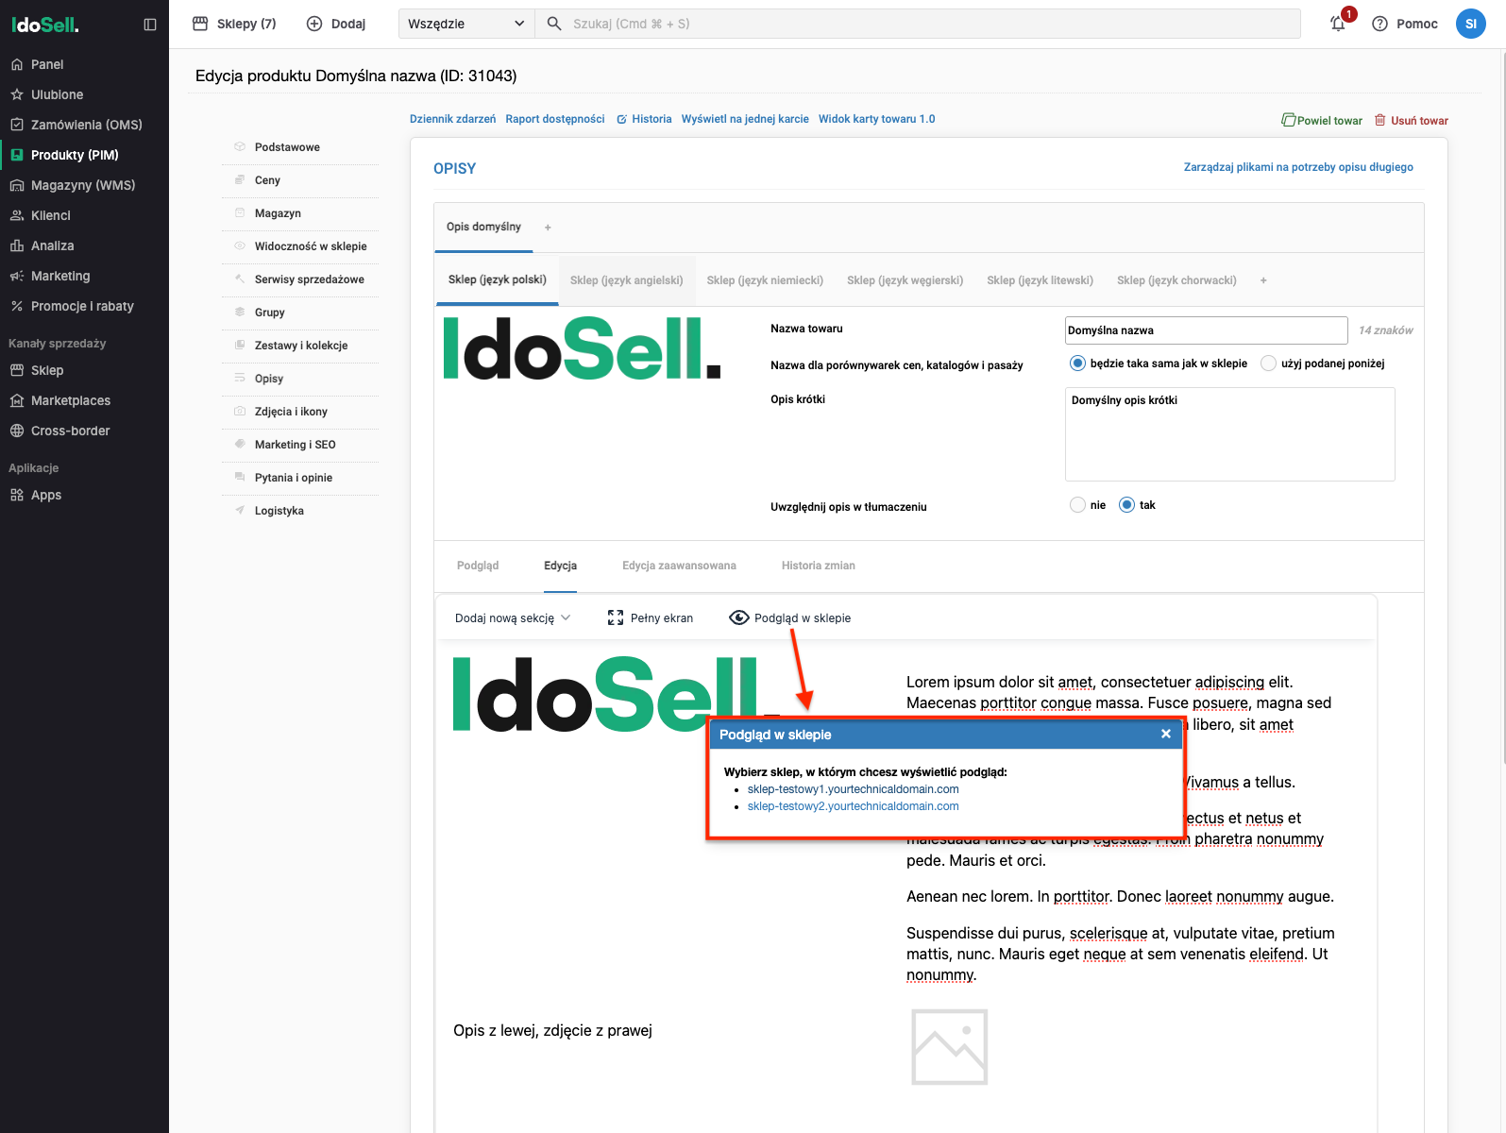Open the Sklepy (7) selector
This screenshot has height=1133, width=1506.
(x=234, y=24)
